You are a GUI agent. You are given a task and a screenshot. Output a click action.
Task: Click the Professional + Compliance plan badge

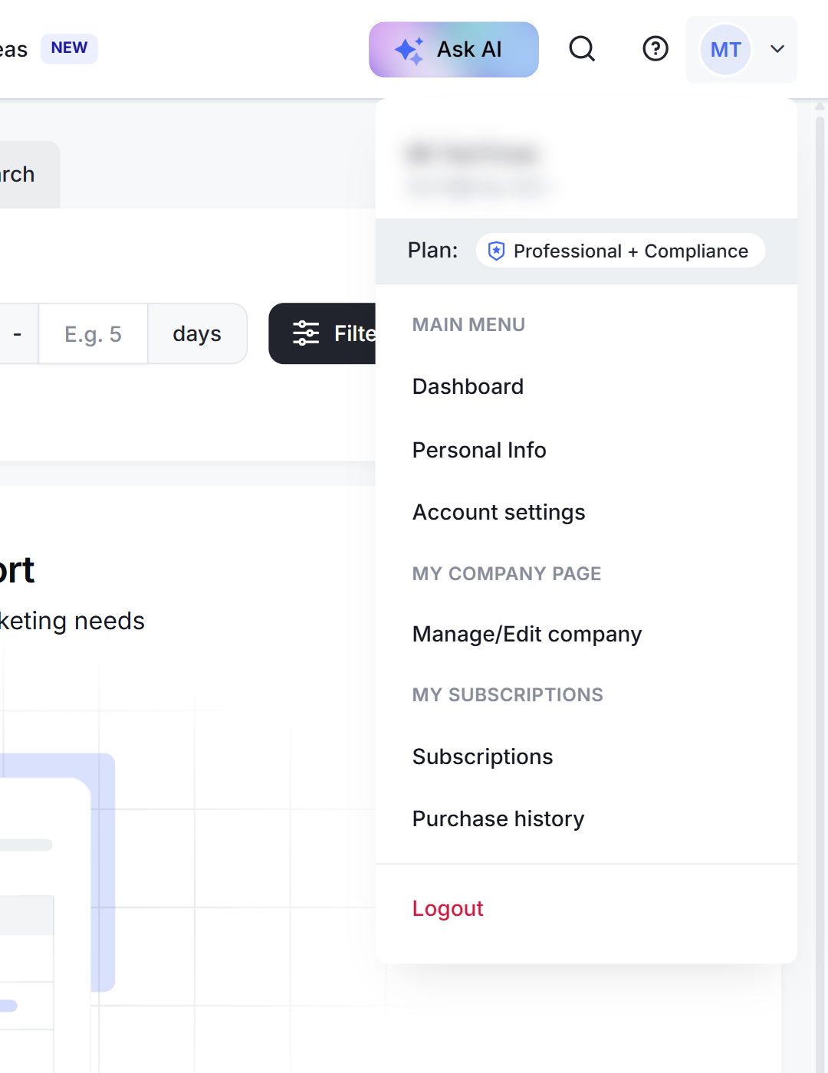tap(620, 251)
